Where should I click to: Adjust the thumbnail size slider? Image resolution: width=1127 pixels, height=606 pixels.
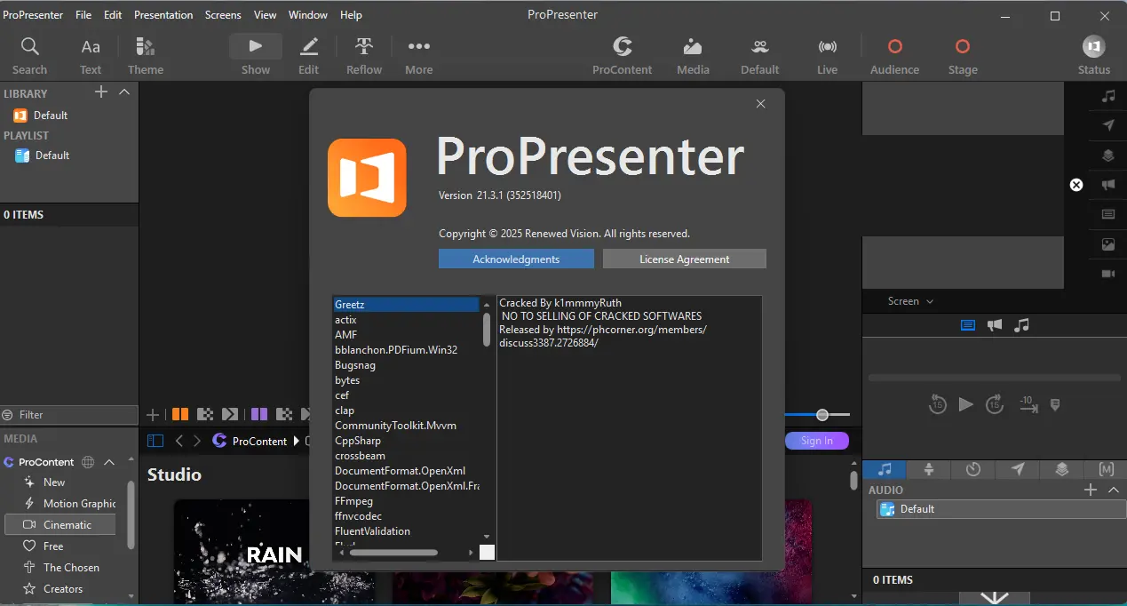click(822, 415)
